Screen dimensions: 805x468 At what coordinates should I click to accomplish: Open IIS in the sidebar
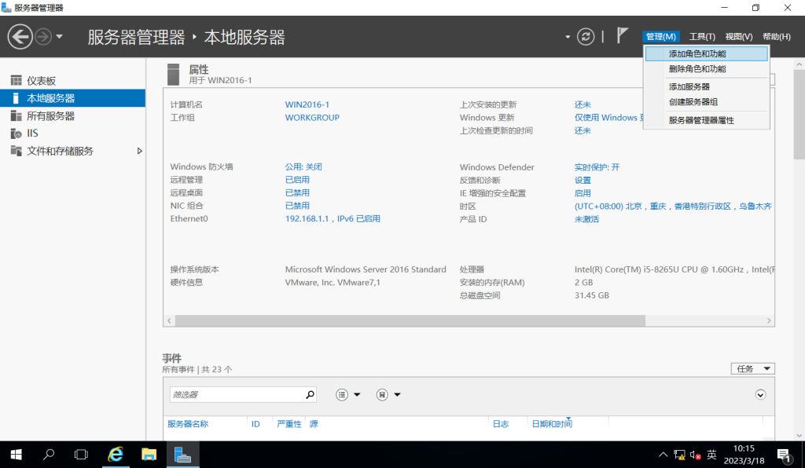click(x=72, y=133)
